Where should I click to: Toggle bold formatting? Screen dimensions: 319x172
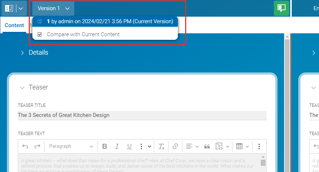click(x=104, y=146)
